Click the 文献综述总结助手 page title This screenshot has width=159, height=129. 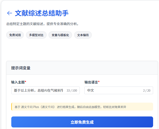(x=42, y=13)
